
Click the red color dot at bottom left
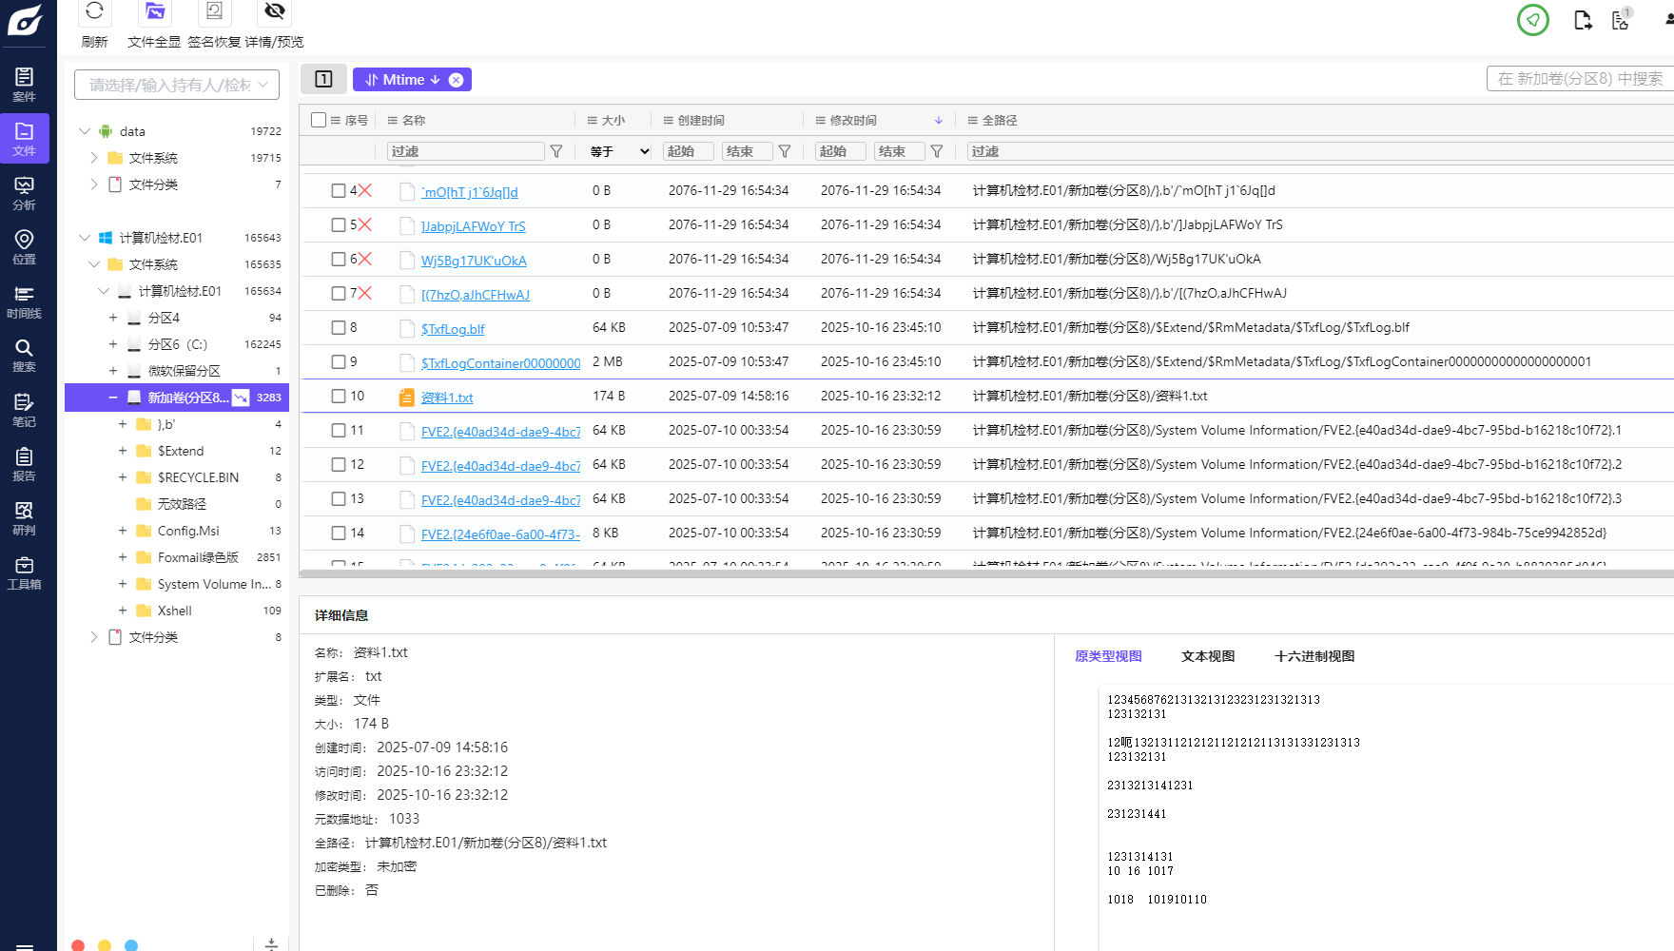pyautogui.click(x=78, y=945)
